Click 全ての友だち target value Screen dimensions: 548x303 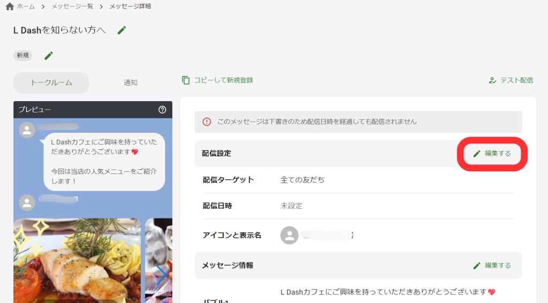(x=302, y=180)
